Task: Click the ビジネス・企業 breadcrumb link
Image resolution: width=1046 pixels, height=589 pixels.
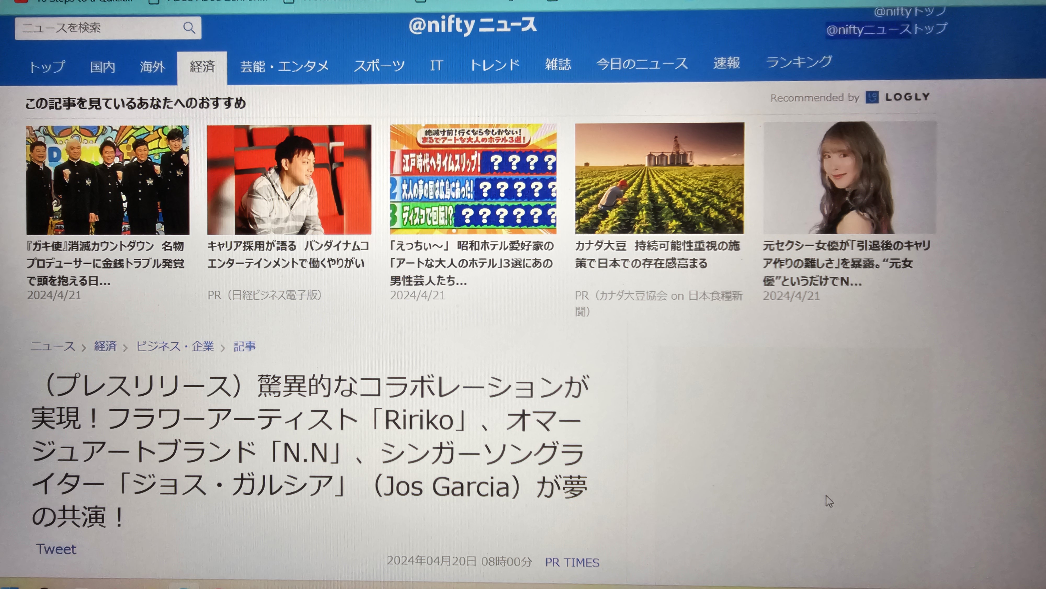Action: click(x=175, y=346)
